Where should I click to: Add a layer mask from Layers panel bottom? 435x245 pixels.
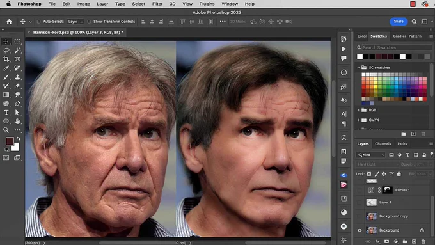pyautogui.click(x=386, y=241)
